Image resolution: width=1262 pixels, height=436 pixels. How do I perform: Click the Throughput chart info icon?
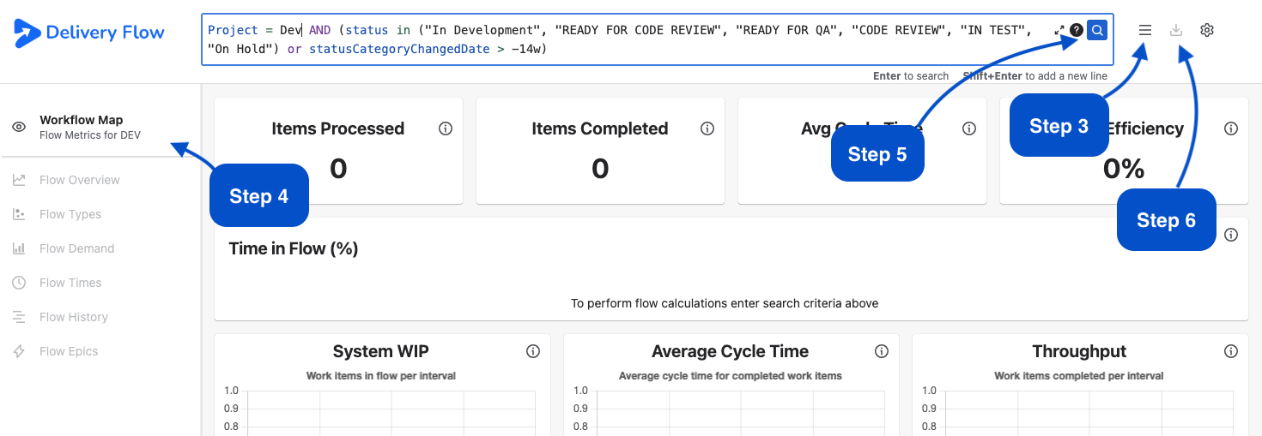[1231, 351]
